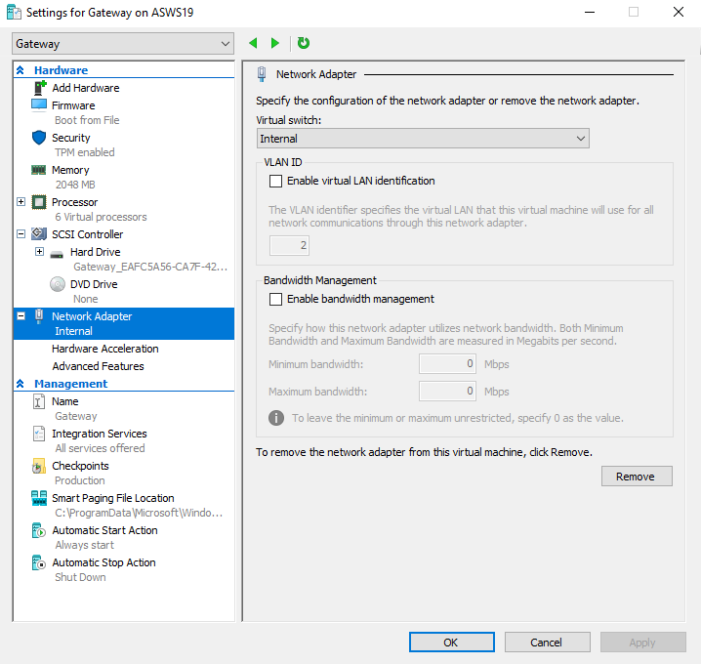Select Advanced Features under Network Adapter

point(98,366)
